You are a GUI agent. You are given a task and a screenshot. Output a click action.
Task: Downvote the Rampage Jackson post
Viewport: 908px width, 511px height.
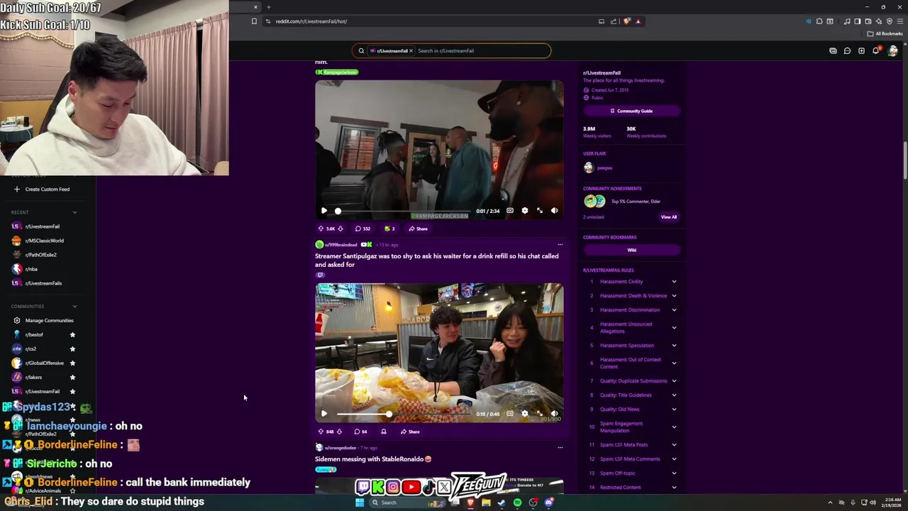click(x=340, y=229)
